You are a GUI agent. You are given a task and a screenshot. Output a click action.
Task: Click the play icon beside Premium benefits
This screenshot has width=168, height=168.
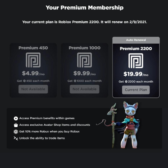[x=16, y=118]
